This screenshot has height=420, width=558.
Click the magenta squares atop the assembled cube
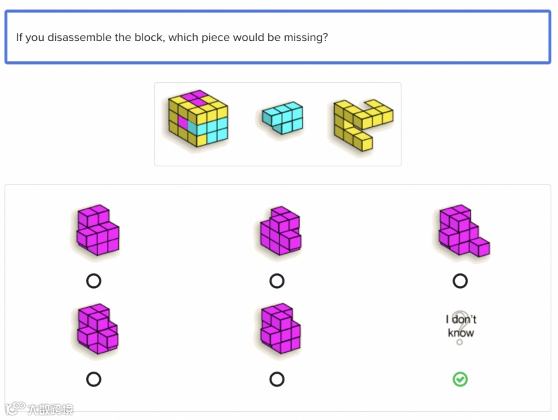point(197,98)
